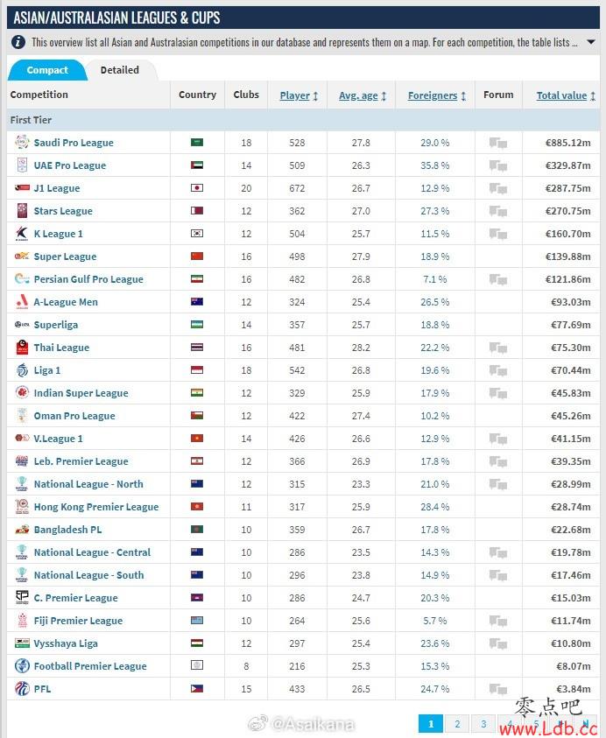Click the A-League Men logo
Screen dimensions: 606x738
(x=22, y=302)
